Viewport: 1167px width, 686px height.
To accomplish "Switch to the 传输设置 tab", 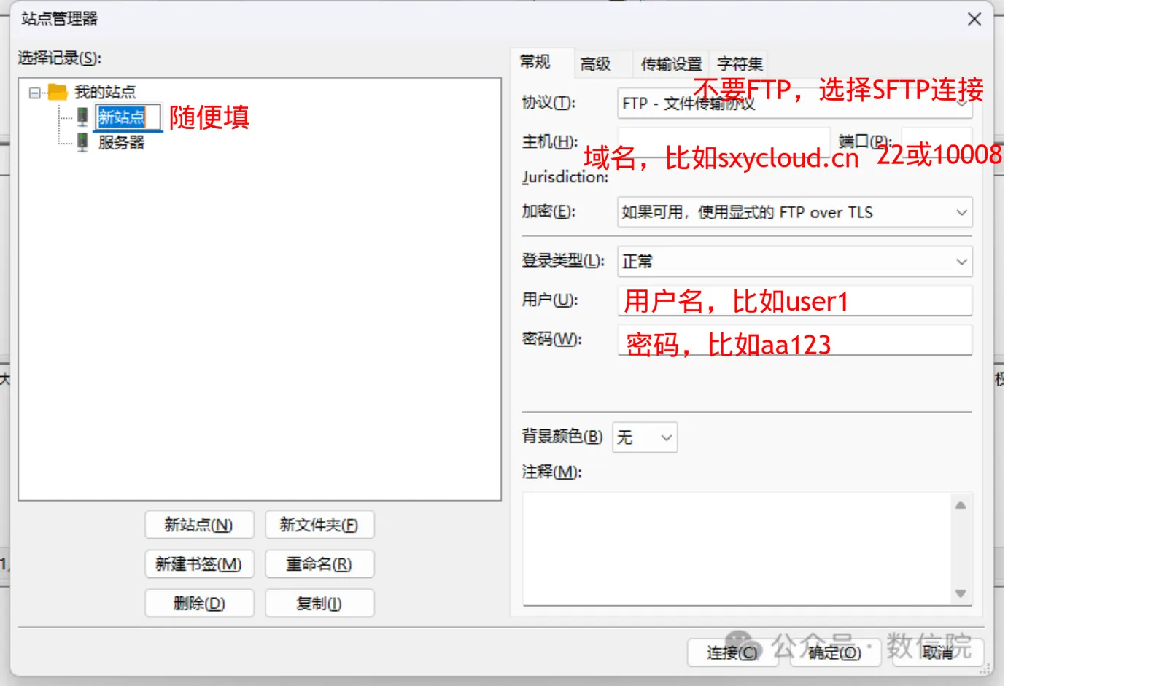I will click(670, 64).
